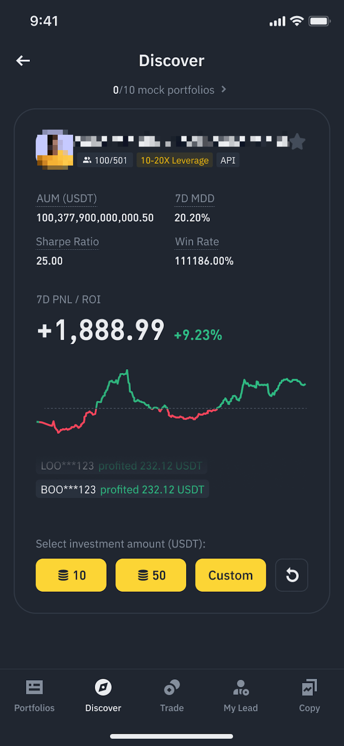This screenshot has width=344, height=746.
Task: Tap the Wi-Fi status icon
Action: 297,21
